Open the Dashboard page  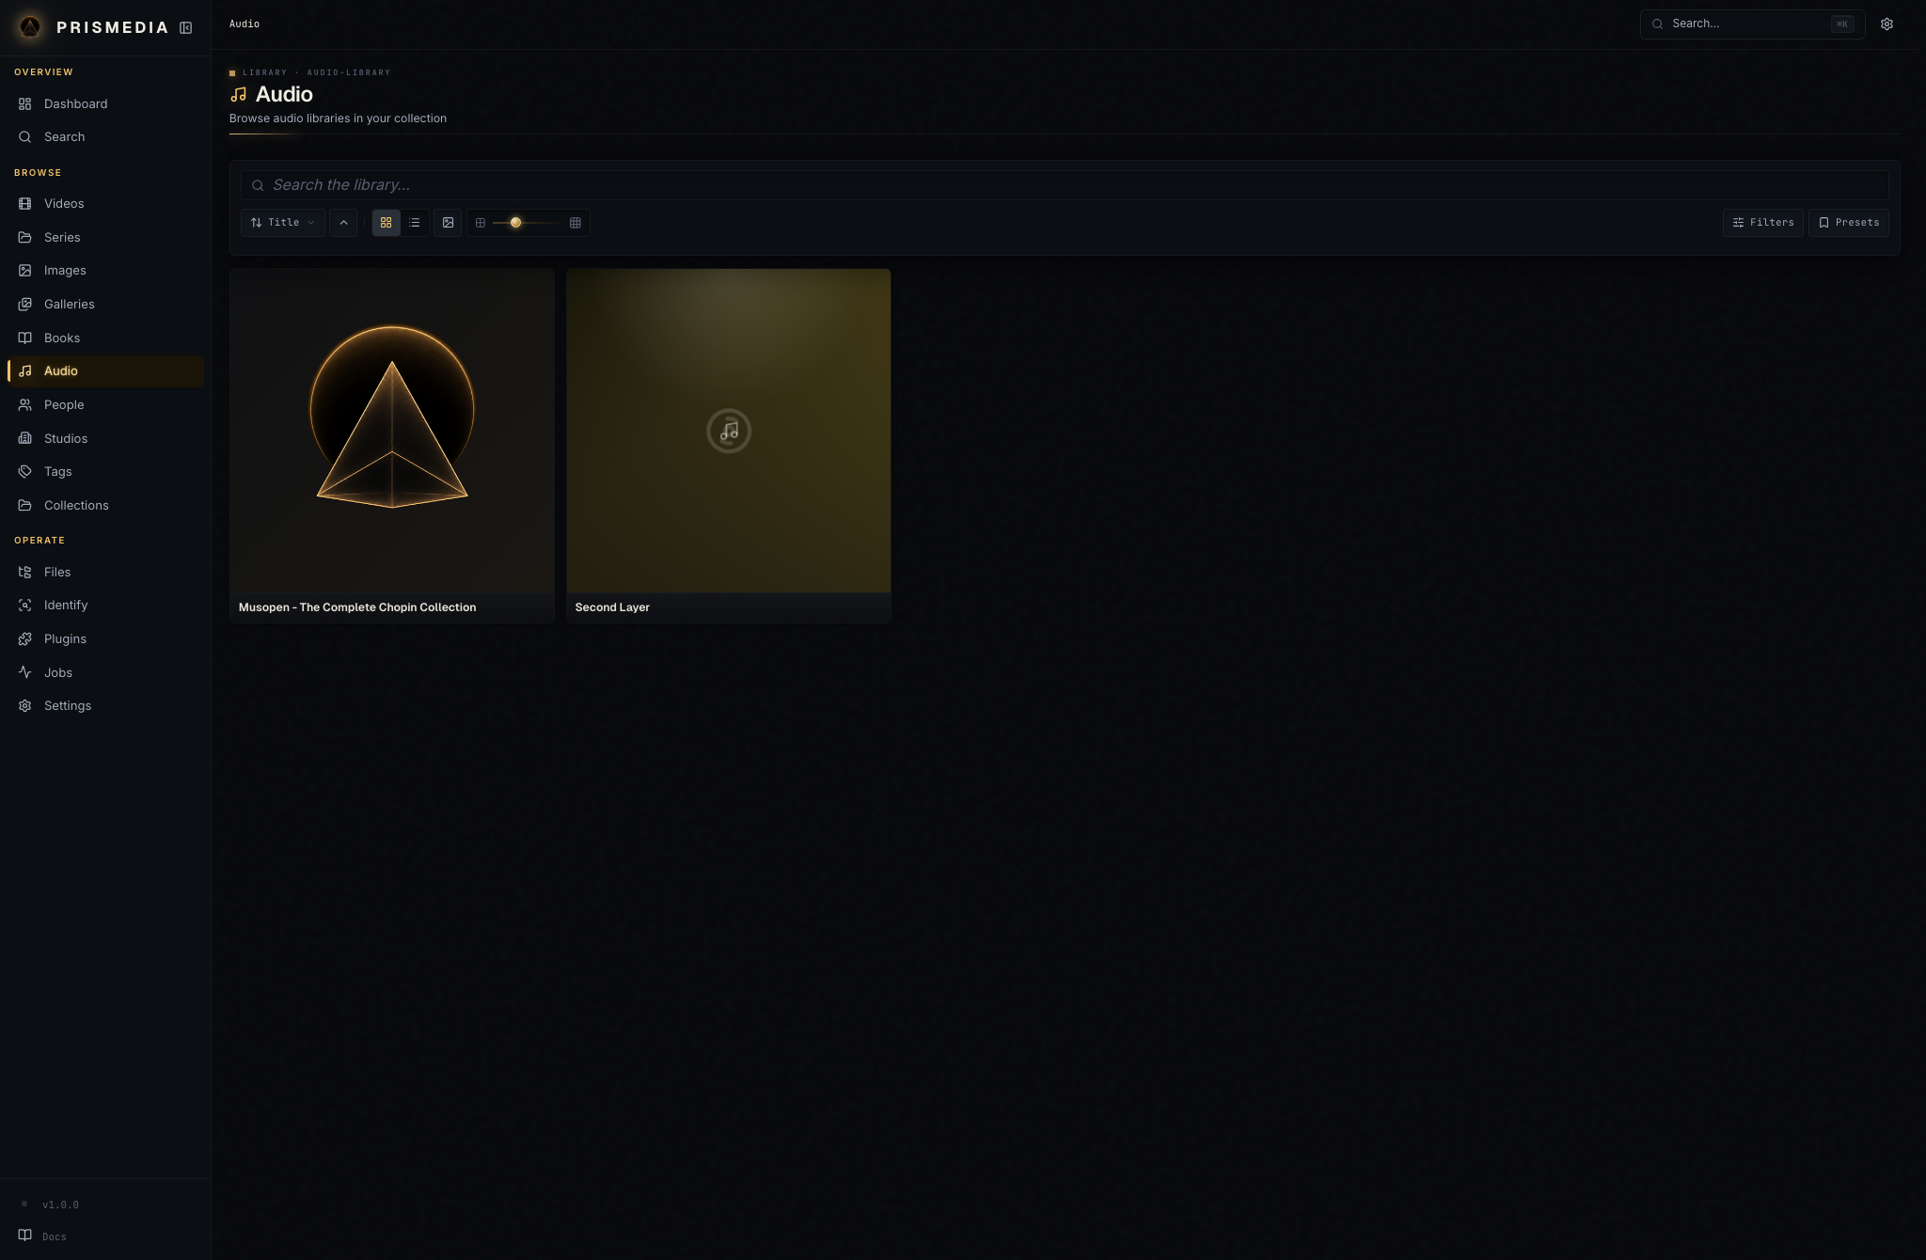(x=105, y=103)
